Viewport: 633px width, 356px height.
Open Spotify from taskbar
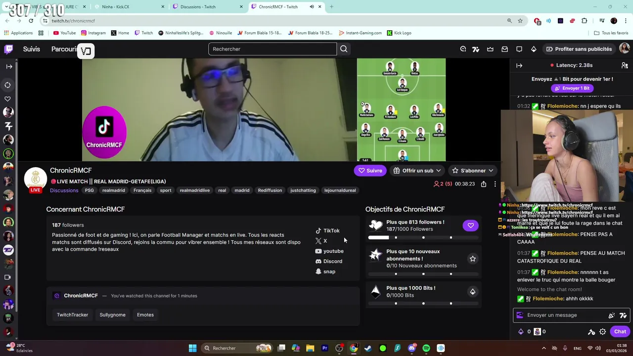coord(426,348)
